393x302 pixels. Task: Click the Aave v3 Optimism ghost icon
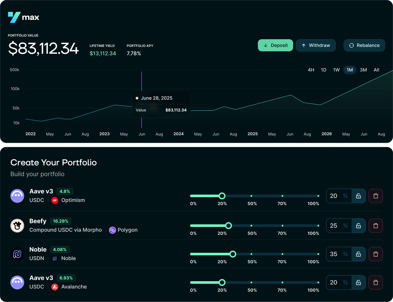pyautogui.click(x=17, y=196)
